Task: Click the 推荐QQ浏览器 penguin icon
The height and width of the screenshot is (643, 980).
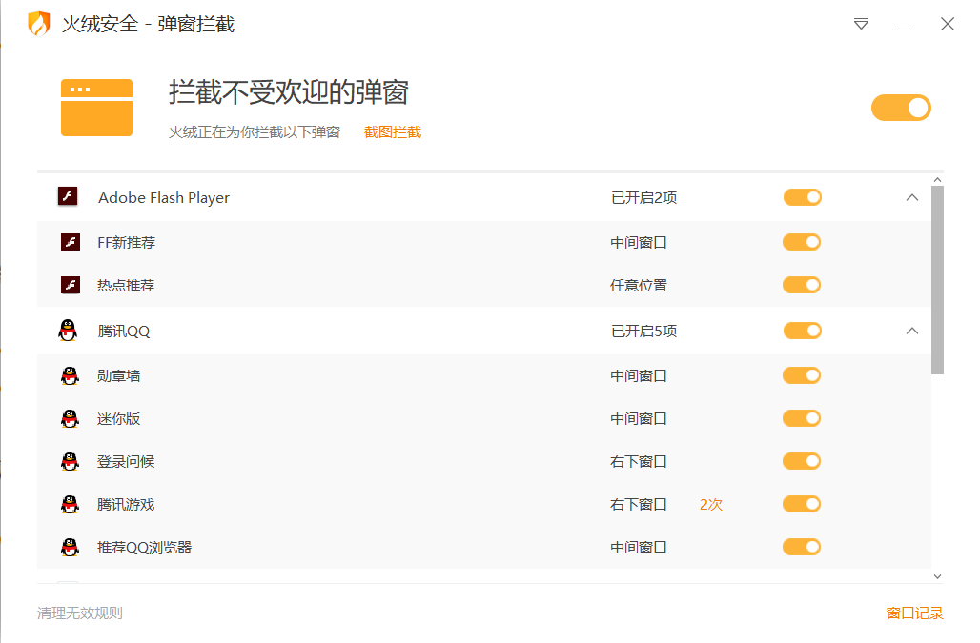Action: coord(70,547)
